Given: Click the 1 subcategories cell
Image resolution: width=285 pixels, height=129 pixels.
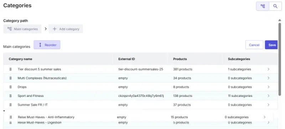Looking at the screenshot, I should tap(239, 69).
